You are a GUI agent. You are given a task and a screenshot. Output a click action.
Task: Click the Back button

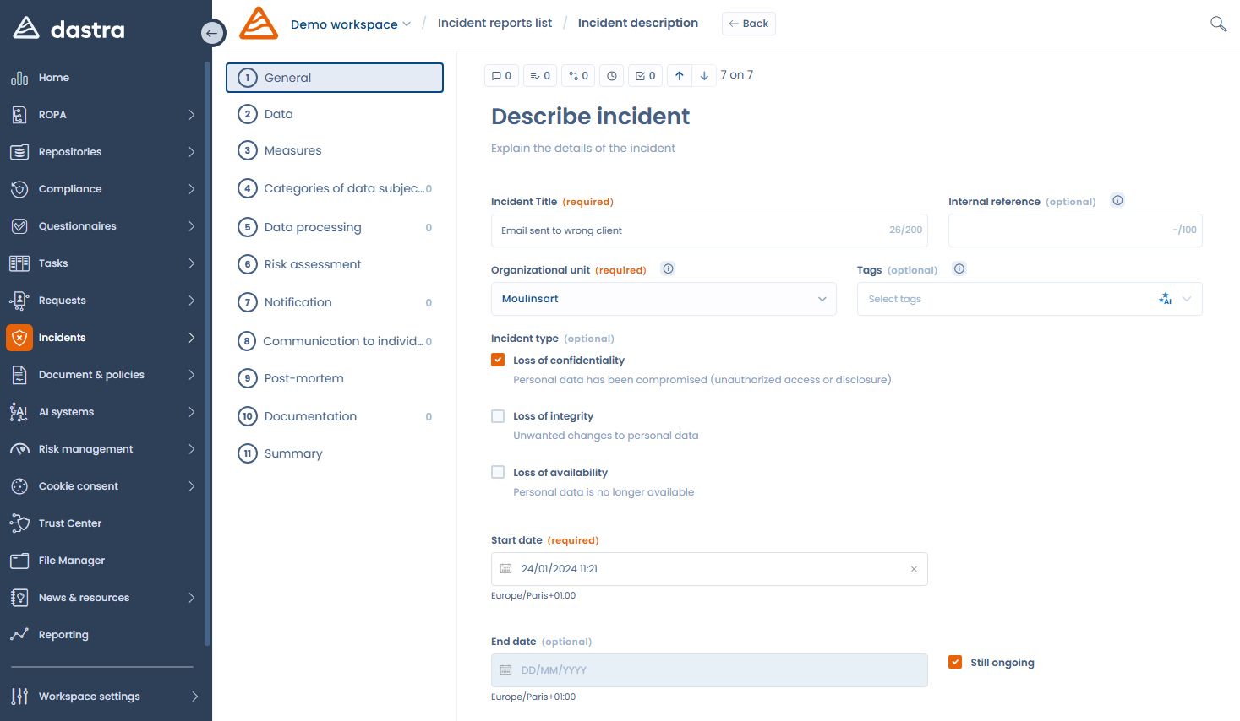pyautogui.click(x=748, y=23)
